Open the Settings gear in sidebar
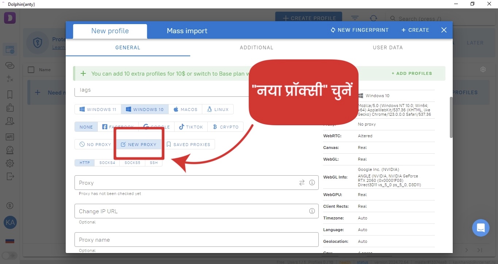The width and height of the screenshot is (498, 264). click(x=10, y=163)
